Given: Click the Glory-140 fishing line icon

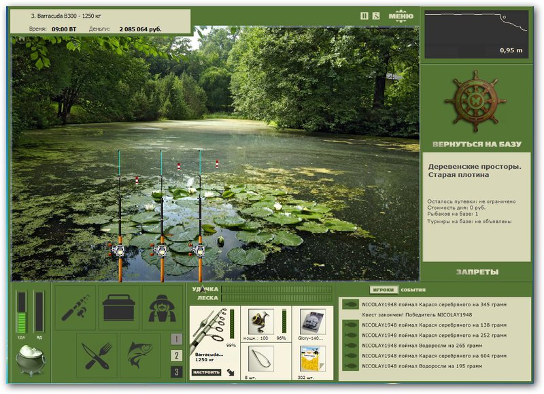Looking at the screenshot, I should [x=313, y=322].
